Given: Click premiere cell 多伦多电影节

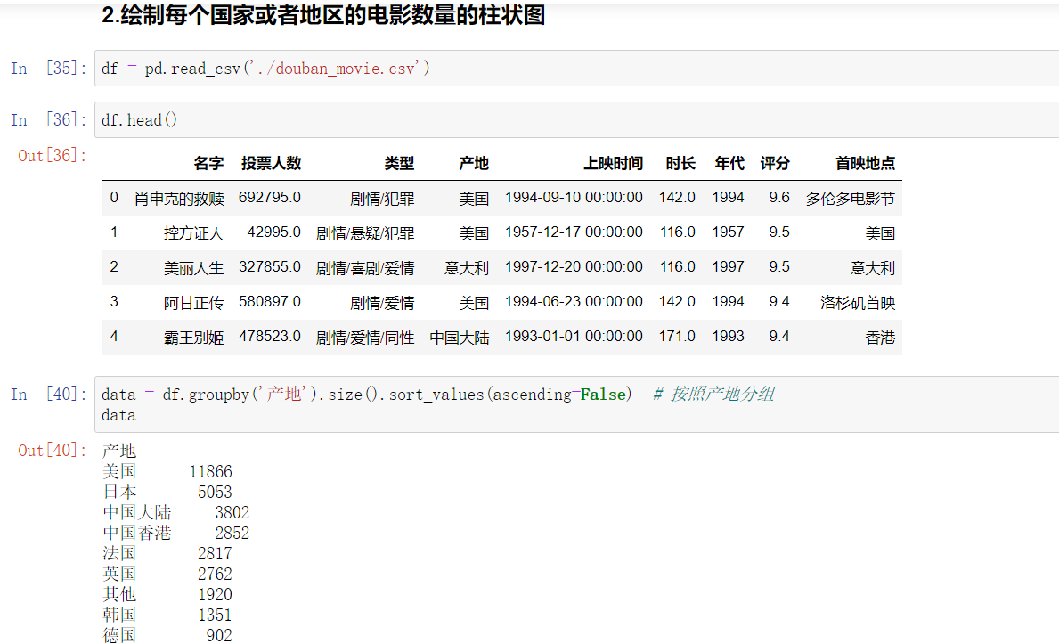Looking at the screenshot, I should 850,198.
